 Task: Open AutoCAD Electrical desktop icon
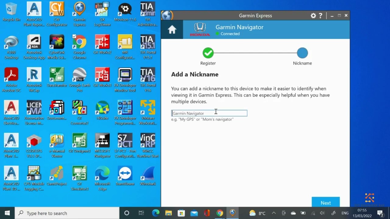coord(11,113)
